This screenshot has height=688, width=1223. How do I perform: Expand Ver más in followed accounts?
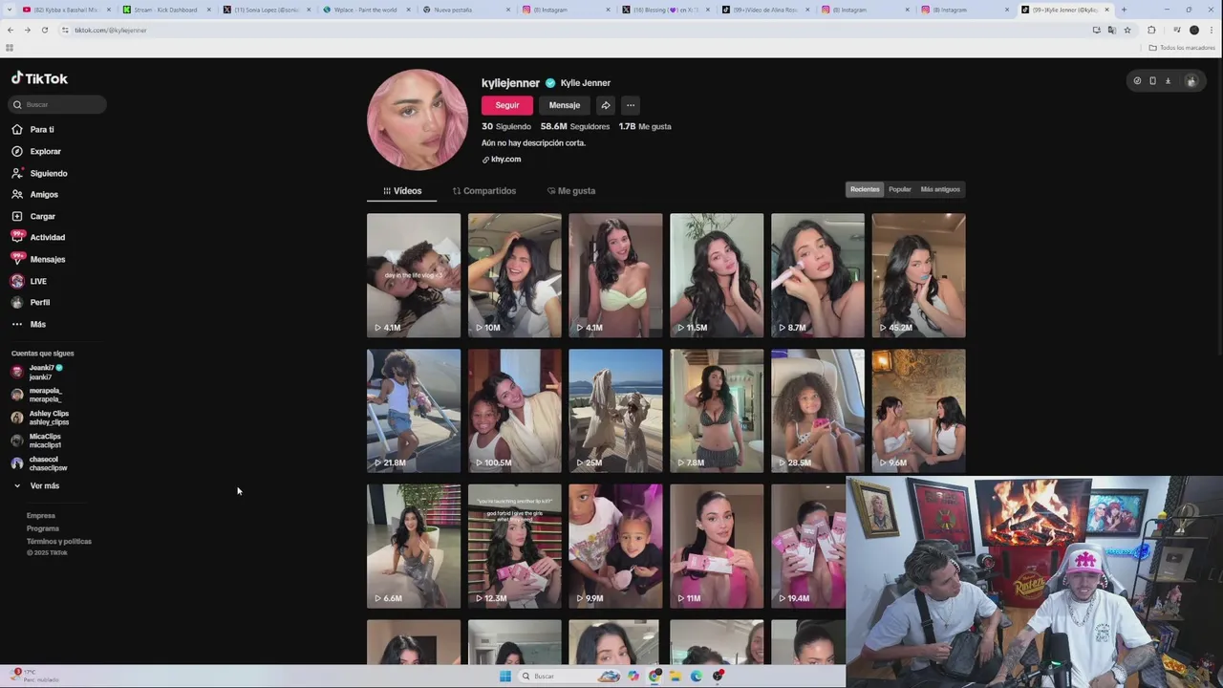tap(36, 485)
